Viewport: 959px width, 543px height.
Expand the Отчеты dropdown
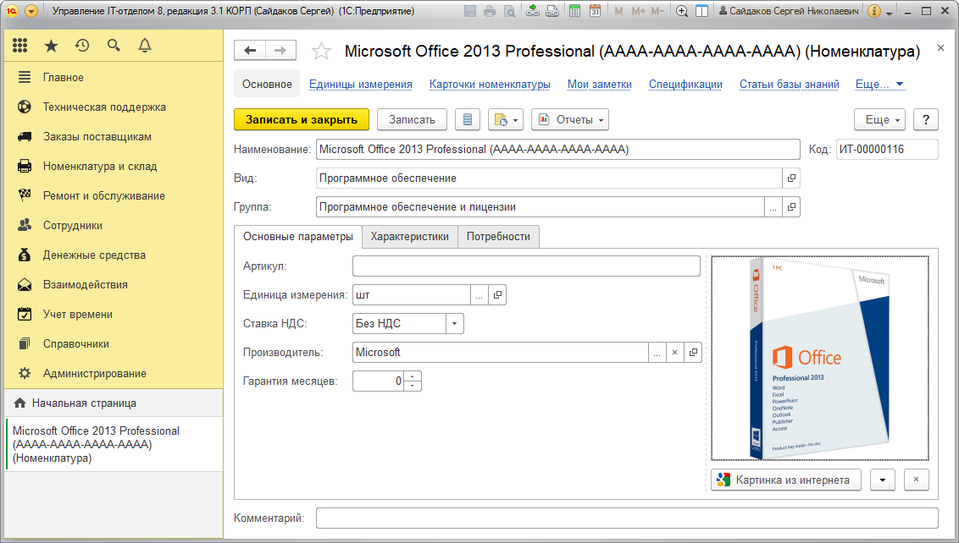pos(570,120)
